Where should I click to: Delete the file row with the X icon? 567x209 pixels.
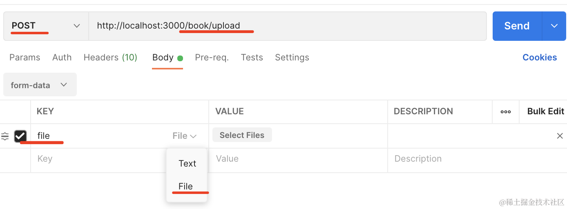[560, 136]
